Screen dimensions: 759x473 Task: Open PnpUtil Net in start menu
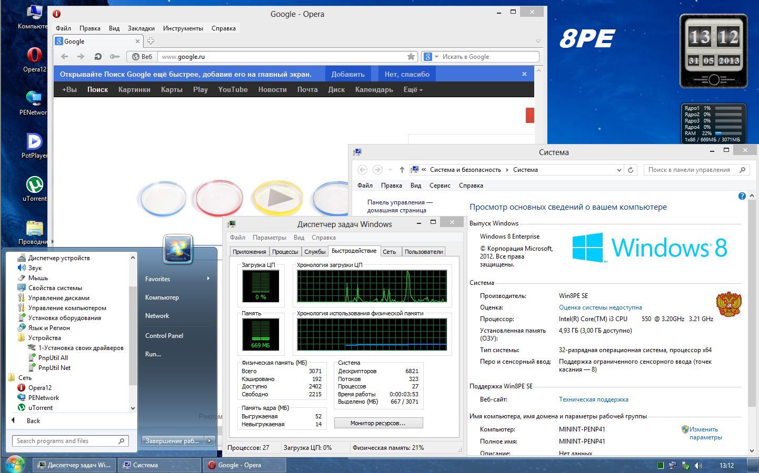tap(54, 368)
